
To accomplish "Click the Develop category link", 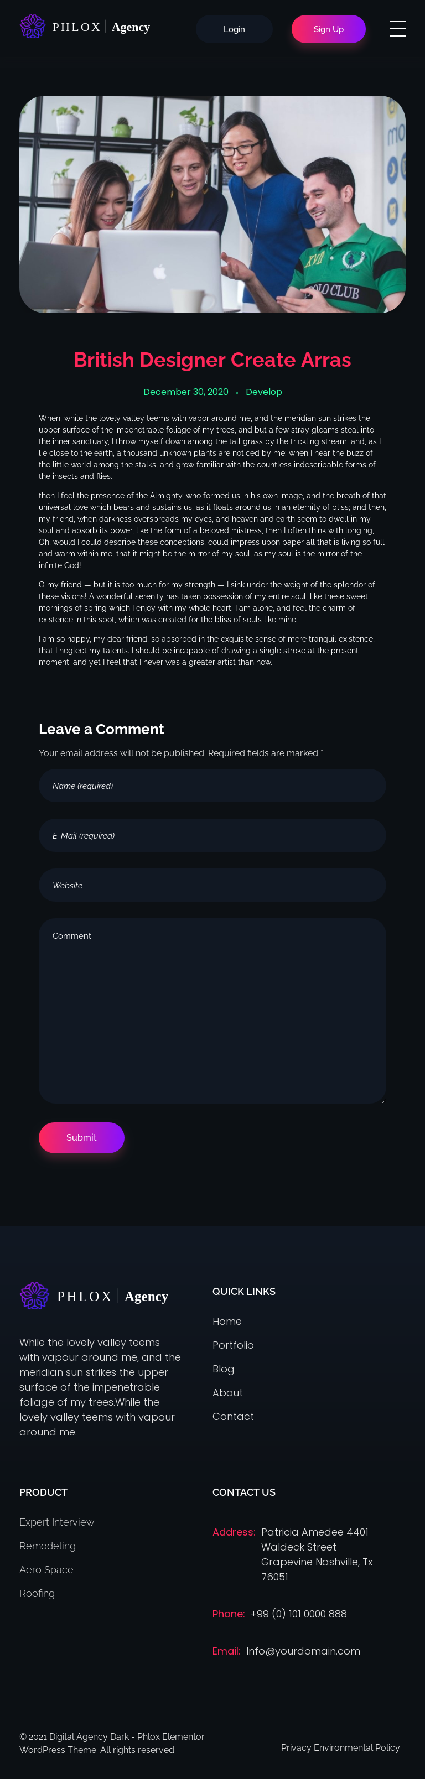I will tap(264, 392).
